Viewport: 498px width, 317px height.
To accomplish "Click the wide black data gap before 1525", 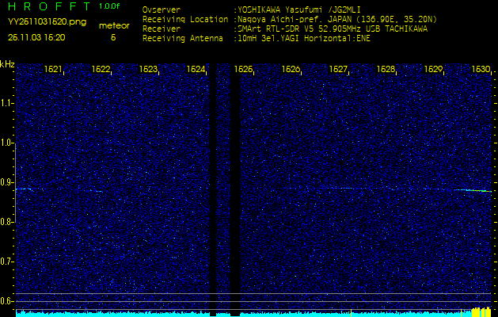I will click(234, 189).
